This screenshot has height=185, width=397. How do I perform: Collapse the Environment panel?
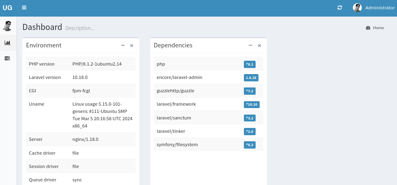tap(123, 45)
